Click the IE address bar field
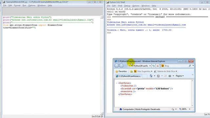 coord(139,66)
